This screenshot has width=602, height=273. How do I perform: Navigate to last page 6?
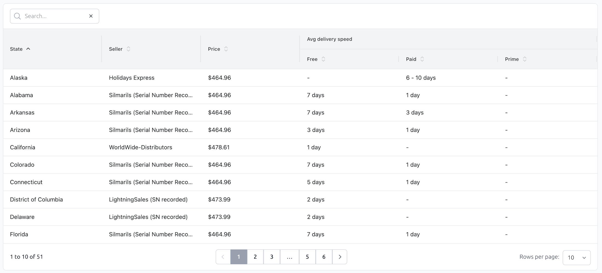click(x=324, y=257)
